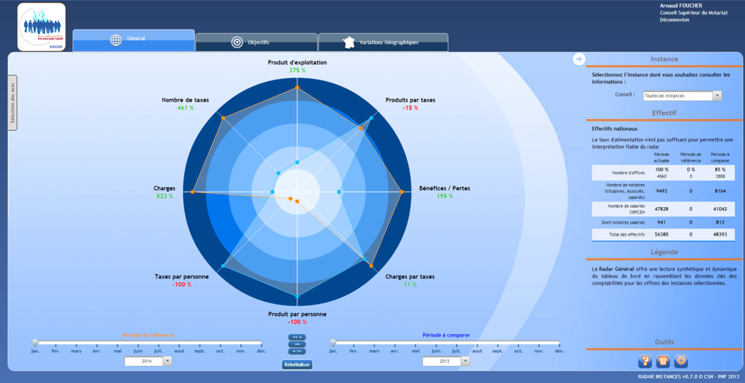Screen dimensions: 745x383
Task: Collapse right panel with arrow icon
Action: click(579, 59)
